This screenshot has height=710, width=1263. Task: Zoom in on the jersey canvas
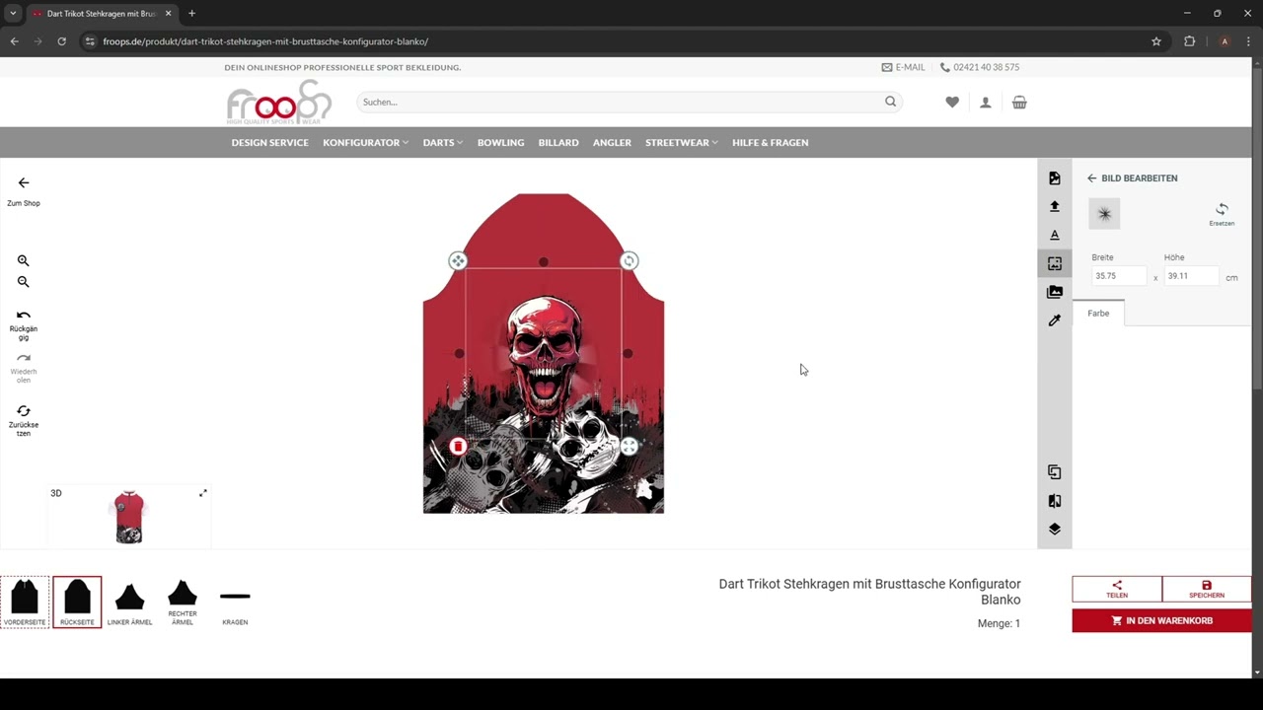23,261
